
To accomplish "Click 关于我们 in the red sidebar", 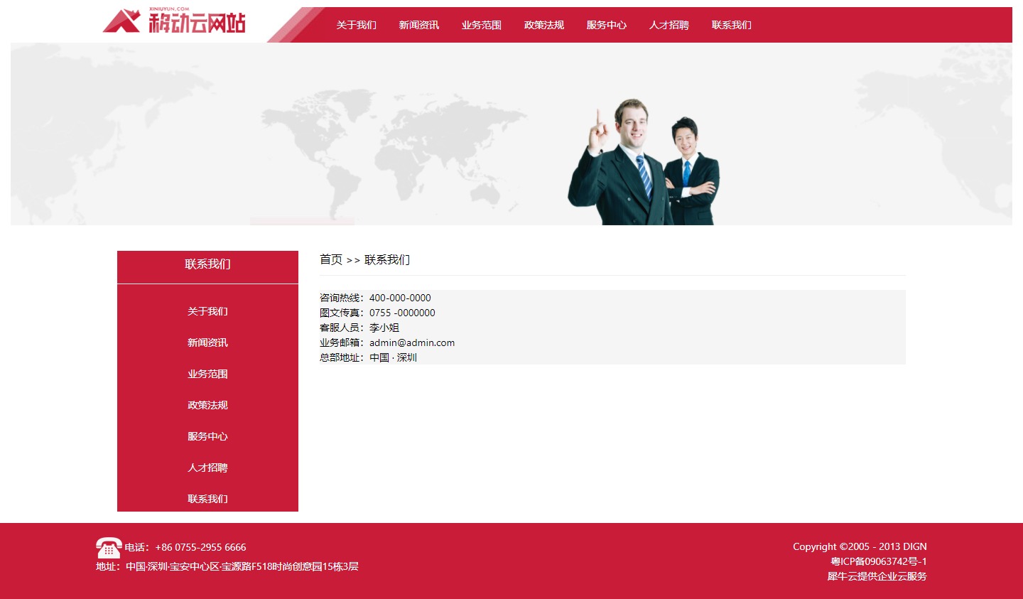I will coord(207,311).
